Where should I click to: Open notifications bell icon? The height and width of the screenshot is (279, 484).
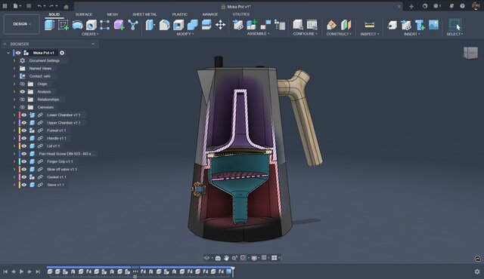tap(451, 6)
